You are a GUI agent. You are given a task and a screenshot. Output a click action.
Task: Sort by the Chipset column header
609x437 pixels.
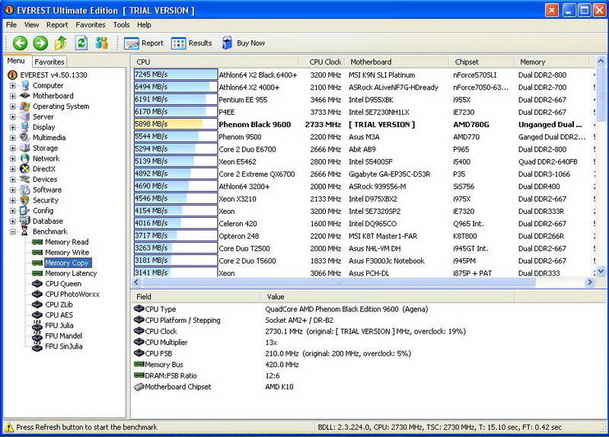(482, 62)
